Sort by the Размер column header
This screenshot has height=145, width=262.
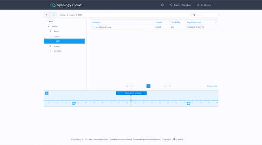coord(159,22)
